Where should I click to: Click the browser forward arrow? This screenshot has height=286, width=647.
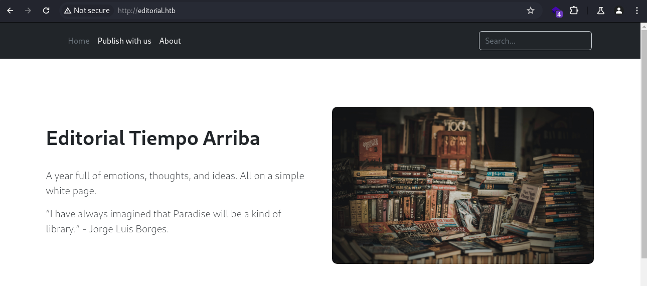(28, 11)
